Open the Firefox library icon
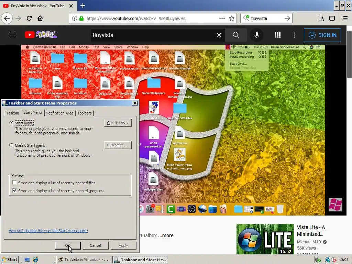Screen dimensions: 352x264 pos(321,18)
